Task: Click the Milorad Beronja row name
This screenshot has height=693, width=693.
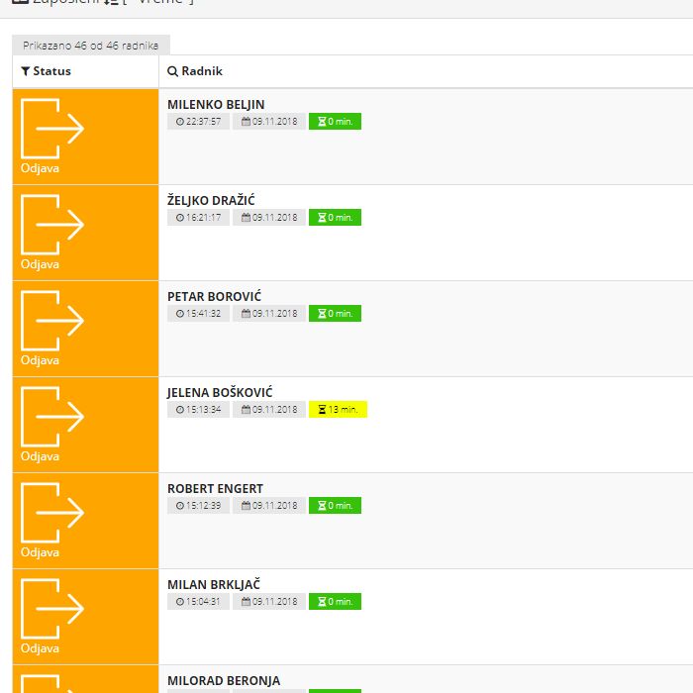Action: coord(223,680)
